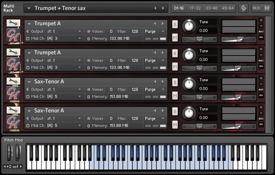275x175 pixels.
Task: Click the Purge label of first Trumpet A
Action: [150, 32]
